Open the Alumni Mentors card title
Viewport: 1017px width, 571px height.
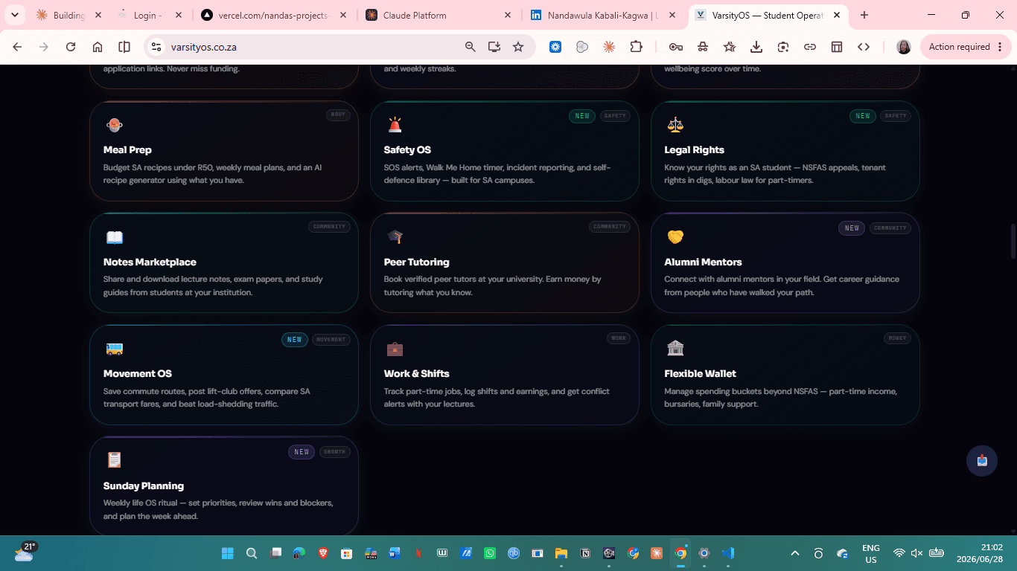pyautogui.click(x=703, y=262)
